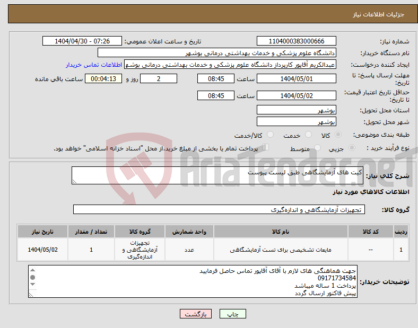The height and width of the screenshot is (328, 418).
Task: Click the buyer organization name field
Action: coord(217,52)
